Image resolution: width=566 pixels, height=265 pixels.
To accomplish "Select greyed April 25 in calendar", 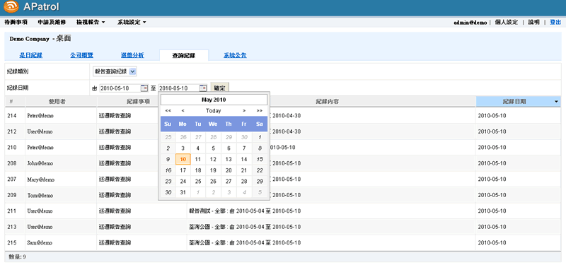I will 168,137.
